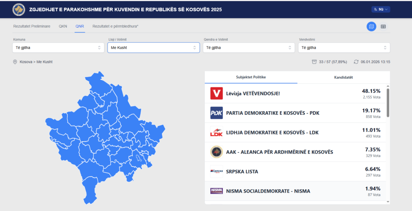Click the Srpska Lista party logo
This screenshot has height=211, width=412.
tap(216, 172)
